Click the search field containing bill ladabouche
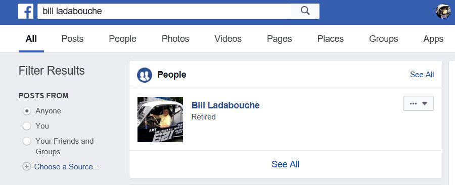 (x=164, y=11)
